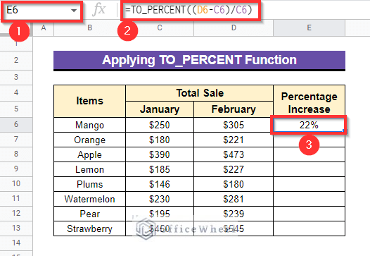Select row 6 header
The width and height of the screenshot is (370, 256).
16,124
